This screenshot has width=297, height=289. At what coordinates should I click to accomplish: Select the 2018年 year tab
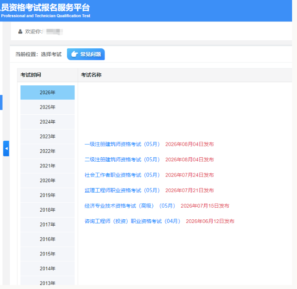click(47, 210)
